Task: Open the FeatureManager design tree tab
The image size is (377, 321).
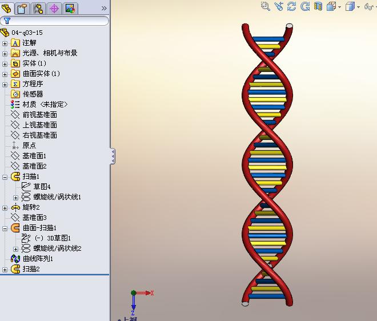Action: tap(6, 9)
